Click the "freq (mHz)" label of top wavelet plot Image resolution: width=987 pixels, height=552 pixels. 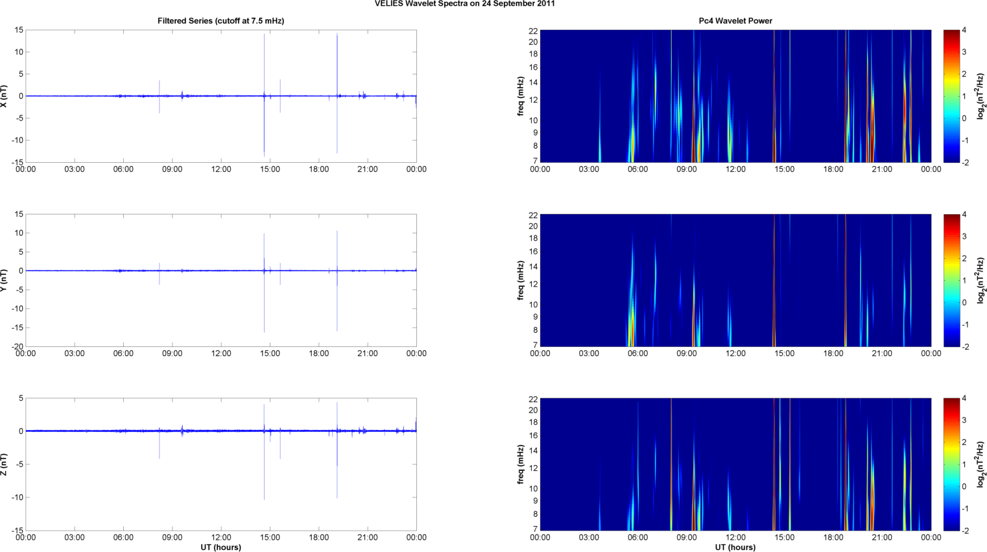point(520,96)
